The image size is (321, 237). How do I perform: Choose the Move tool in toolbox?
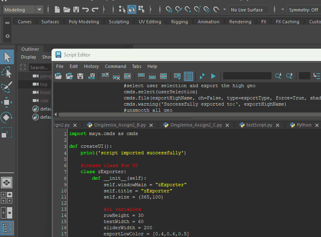tap(7, 102)
